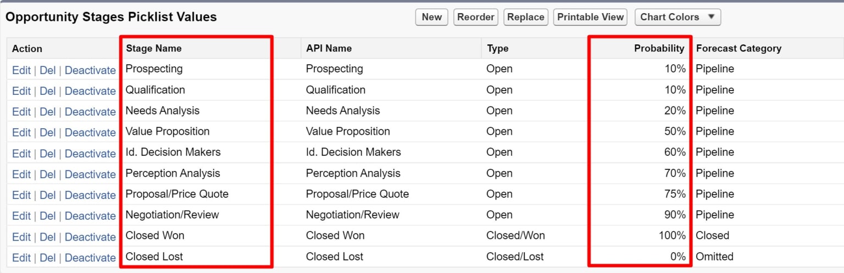844x273 pixels.
Task: Deactivate the Needs Analysis stage
Action: (x=90, y=112)
